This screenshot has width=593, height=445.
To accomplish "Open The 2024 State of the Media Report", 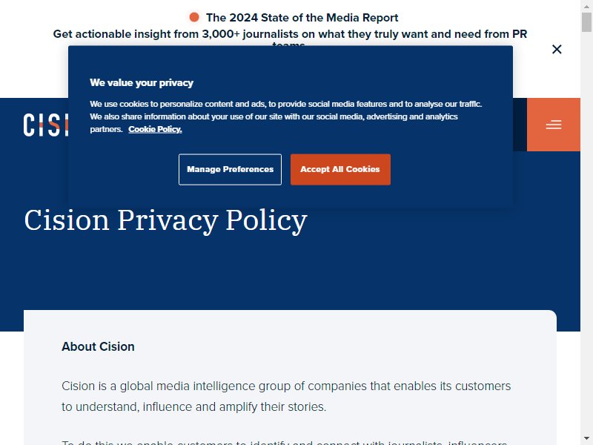I will 302,18.
